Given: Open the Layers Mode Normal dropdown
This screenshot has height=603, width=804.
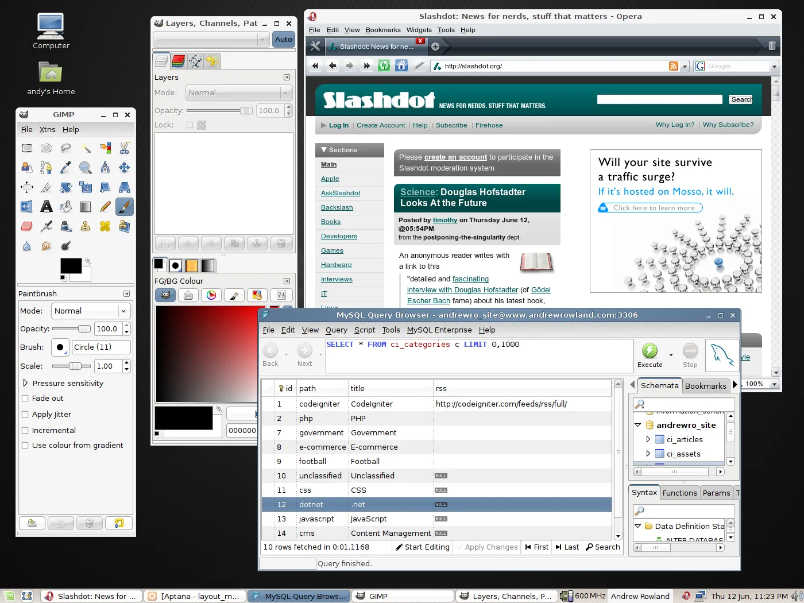Looking at the screenshot, I should tap(238, 92).
